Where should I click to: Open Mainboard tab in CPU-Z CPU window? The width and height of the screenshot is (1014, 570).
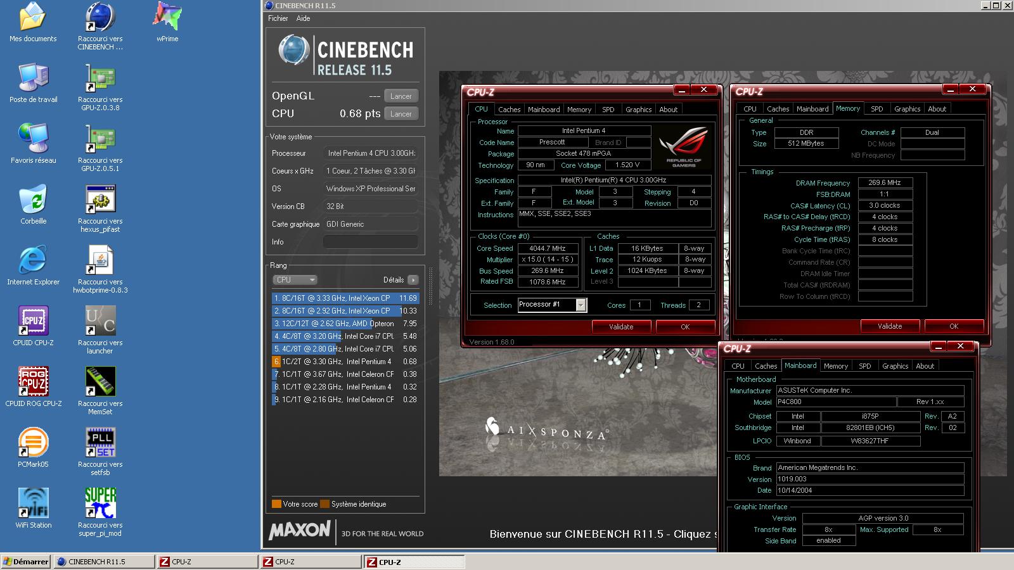(544, 110)
